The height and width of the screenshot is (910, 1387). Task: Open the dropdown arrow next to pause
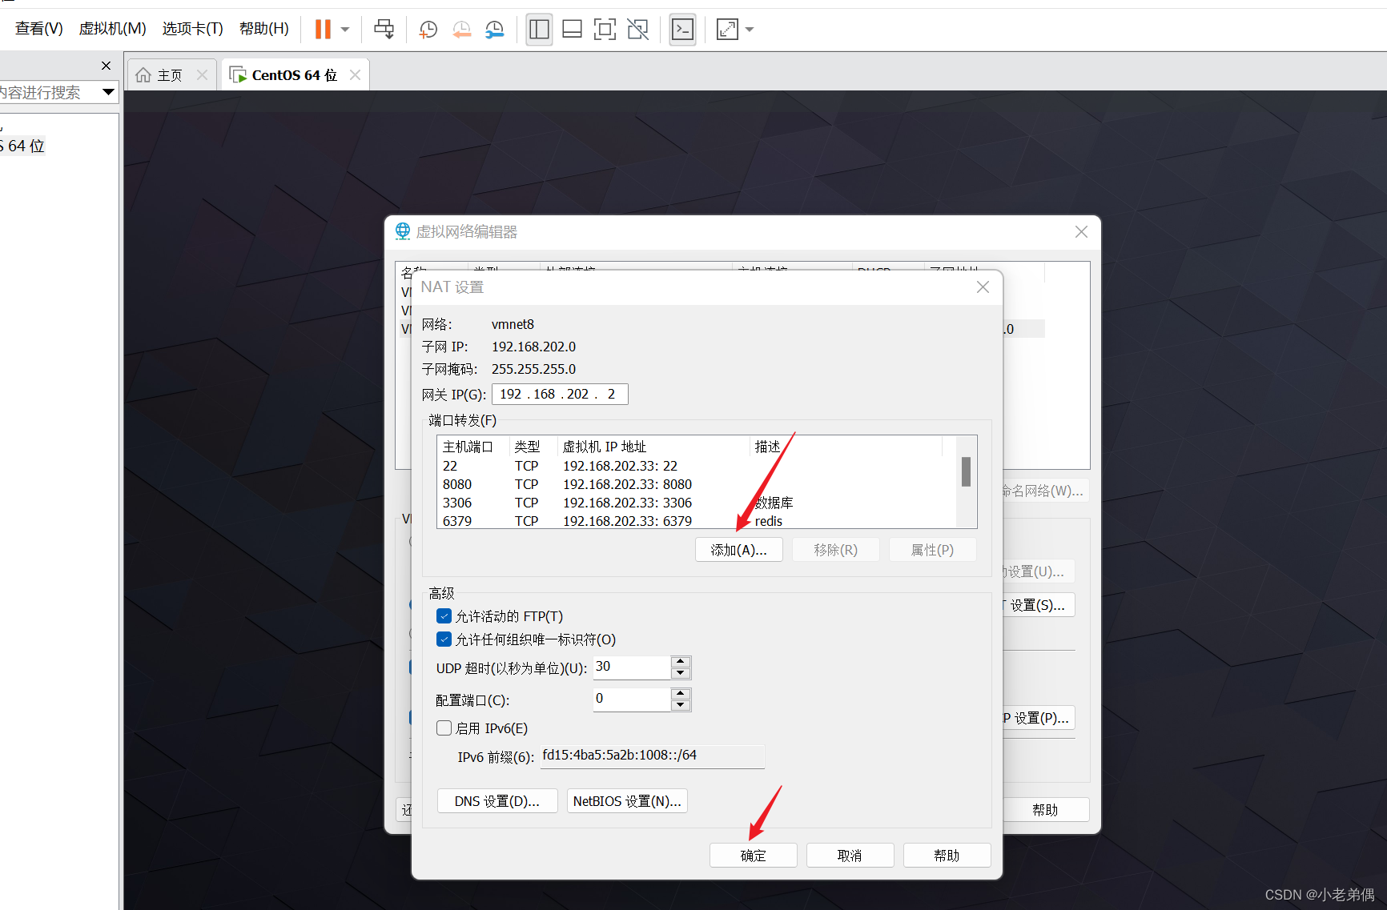click(x=345, y=30)
